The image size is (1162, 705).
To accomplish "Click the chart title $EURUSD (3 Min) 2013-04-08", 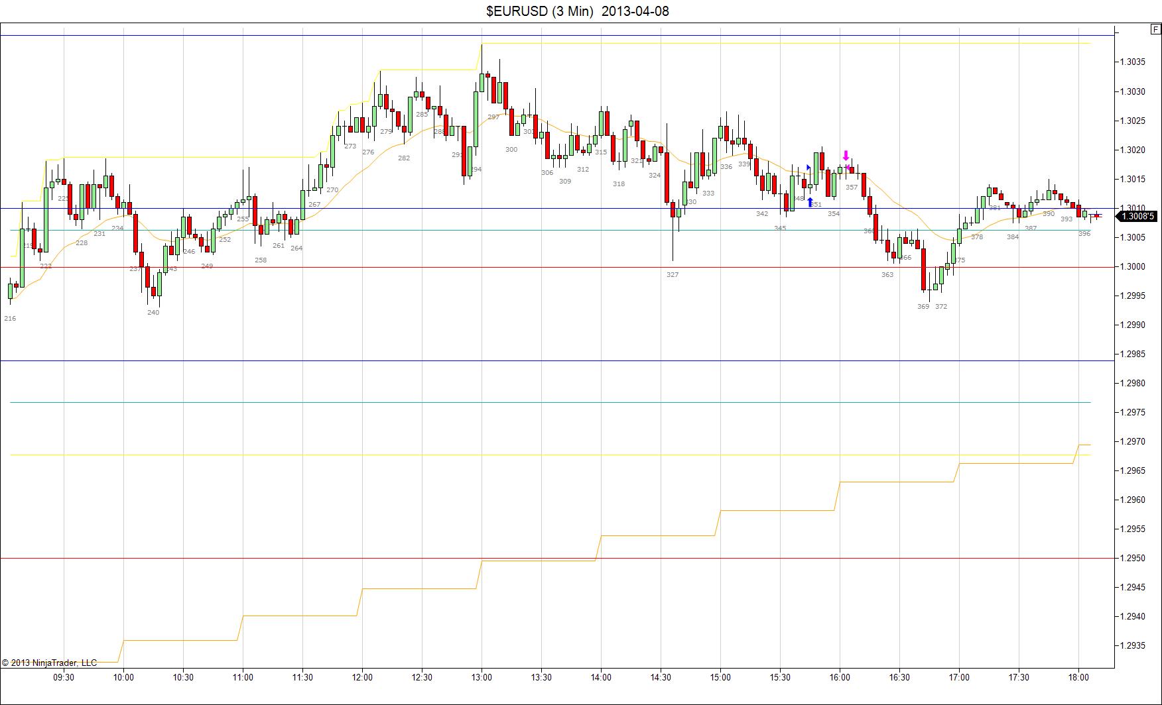I will [x=578, y=11].
